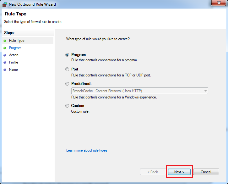This screenshot has width=228, height=184.
Task: Click the firewall wizard title bar icon
Action: coord(4,4)
